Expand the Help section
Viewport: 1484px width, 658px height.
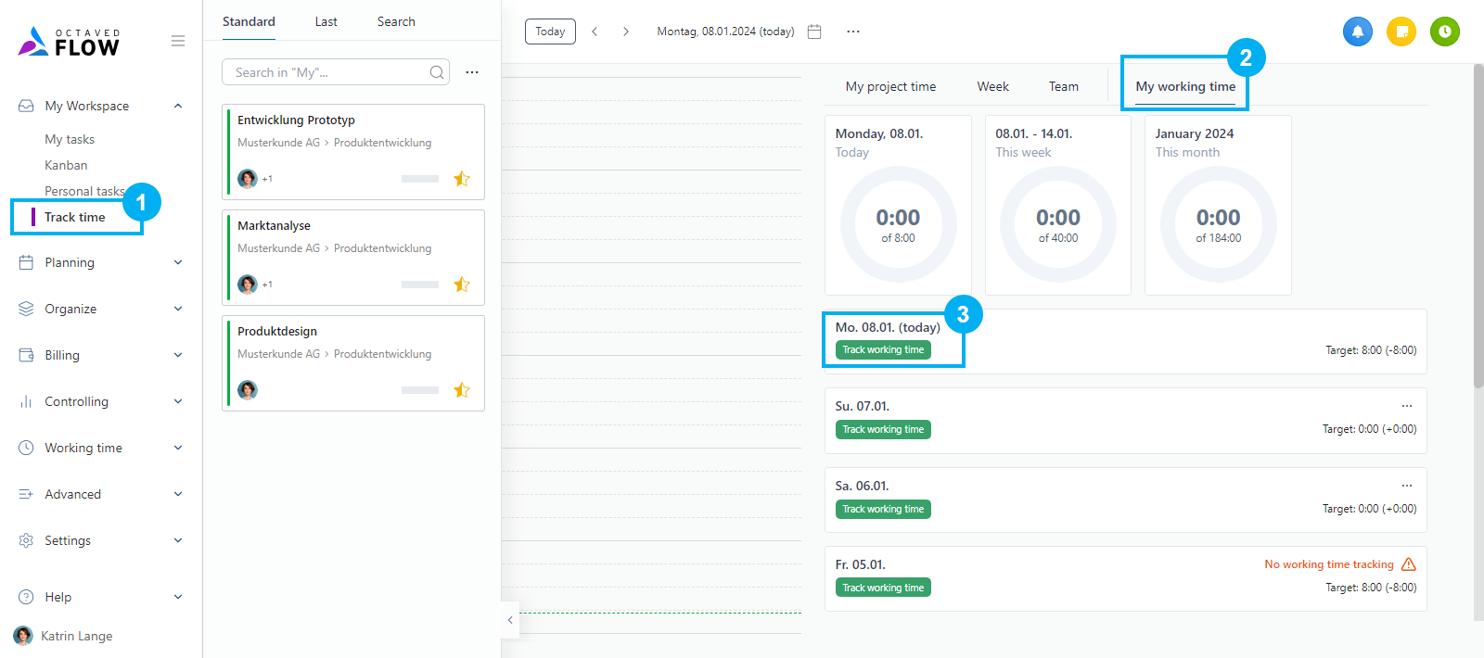tap(178, 597)
